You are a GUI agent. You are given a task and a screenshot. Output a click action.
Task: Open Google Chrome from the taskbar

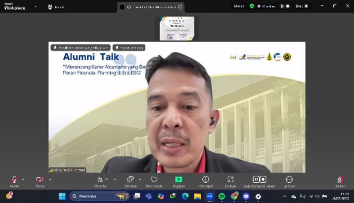pyautogui.click(x=234, y=196)
